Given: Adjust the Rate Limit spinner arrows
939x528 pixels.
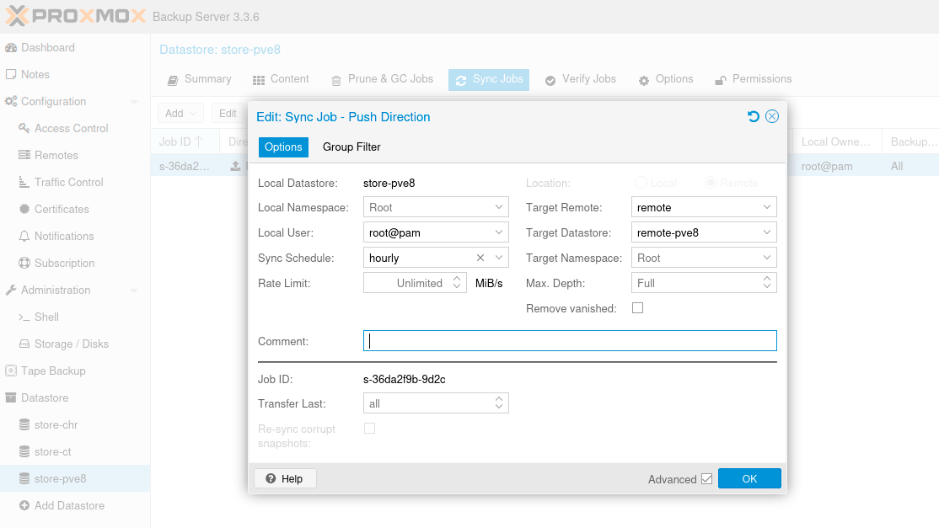Looking at the screenshot, I should (458, 283).
